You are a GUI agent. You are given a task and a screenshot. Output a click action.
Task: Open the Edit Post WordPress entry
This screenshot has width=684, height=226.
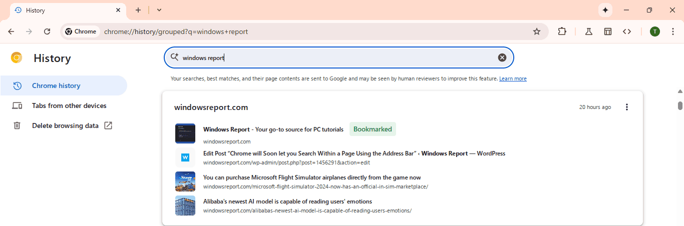(x=354, y=153)
